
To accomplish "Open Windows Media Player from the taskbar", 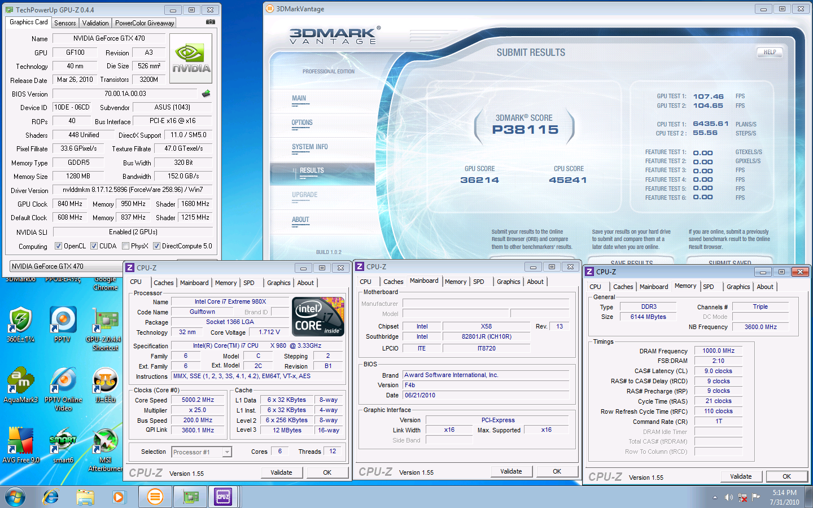I will pyautogui.click(x=118, y=497).
